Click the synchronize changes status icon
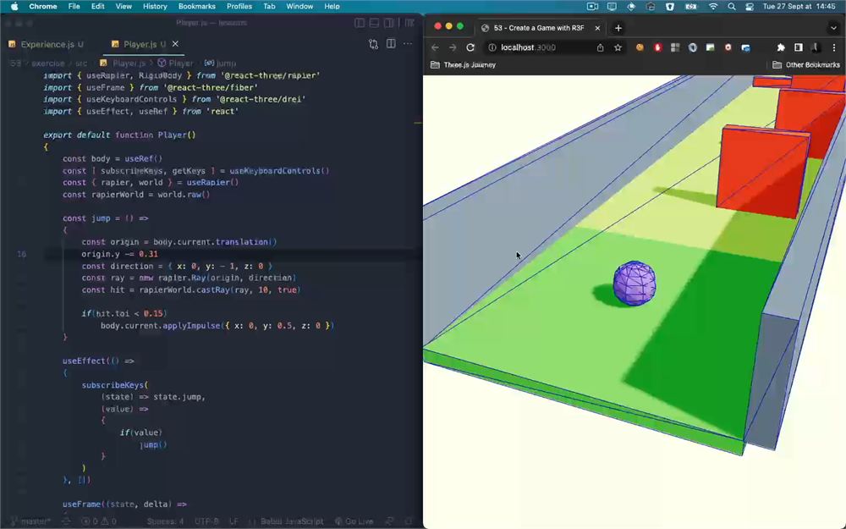The width and height of the screenshot is (846, 529). tap(66, 521)
